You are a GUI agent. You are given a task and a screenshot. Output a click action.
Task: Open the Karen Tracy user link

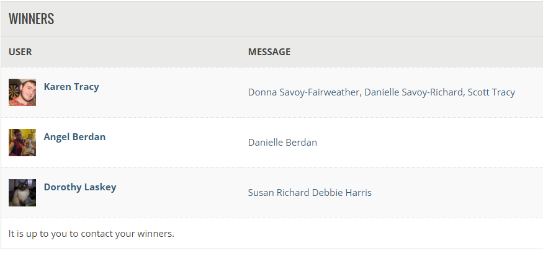[x=71, y=87]
